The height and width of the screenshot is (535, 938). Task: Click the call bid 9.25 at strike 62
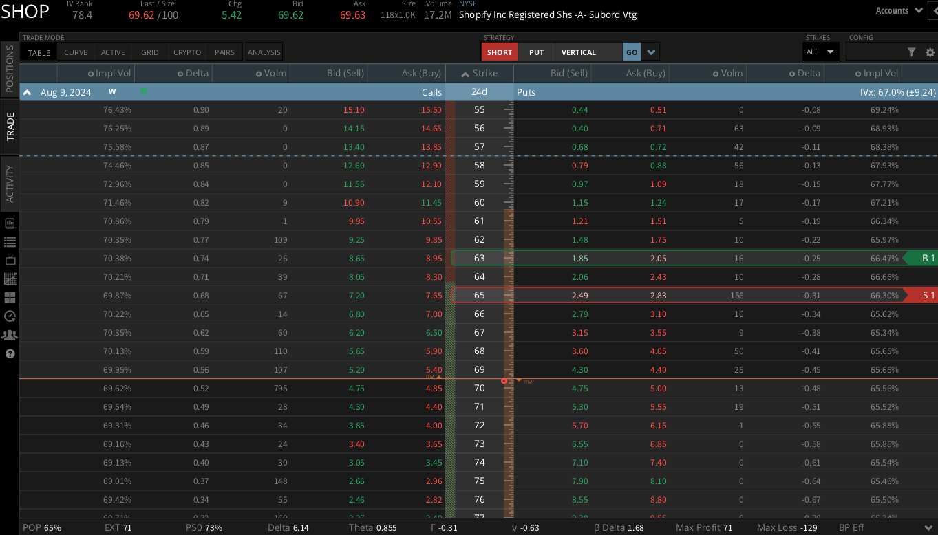[x=356, y=240]
